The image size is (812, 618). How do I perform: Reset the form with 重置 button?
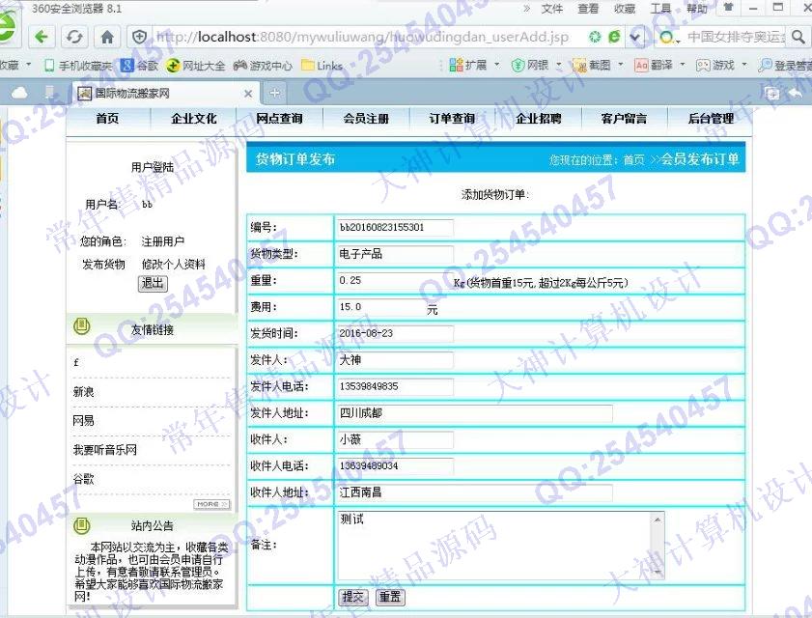pos(390,597)
